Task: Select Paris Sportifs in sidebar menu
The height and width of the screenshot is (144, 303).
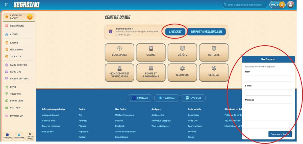Action: click(x=18, y=65)
